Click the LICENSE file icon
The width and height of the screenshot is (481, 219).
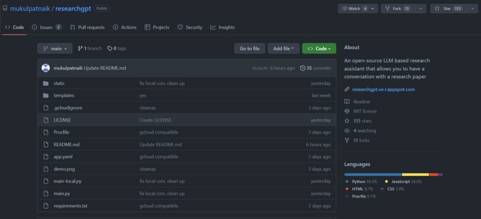coord(46,120)
